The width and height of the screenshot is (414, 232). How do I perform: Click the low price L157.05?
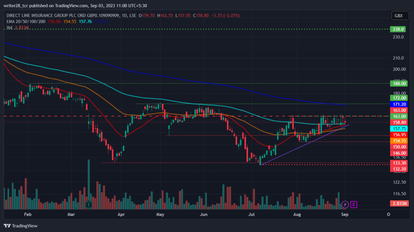coord(183,16)
